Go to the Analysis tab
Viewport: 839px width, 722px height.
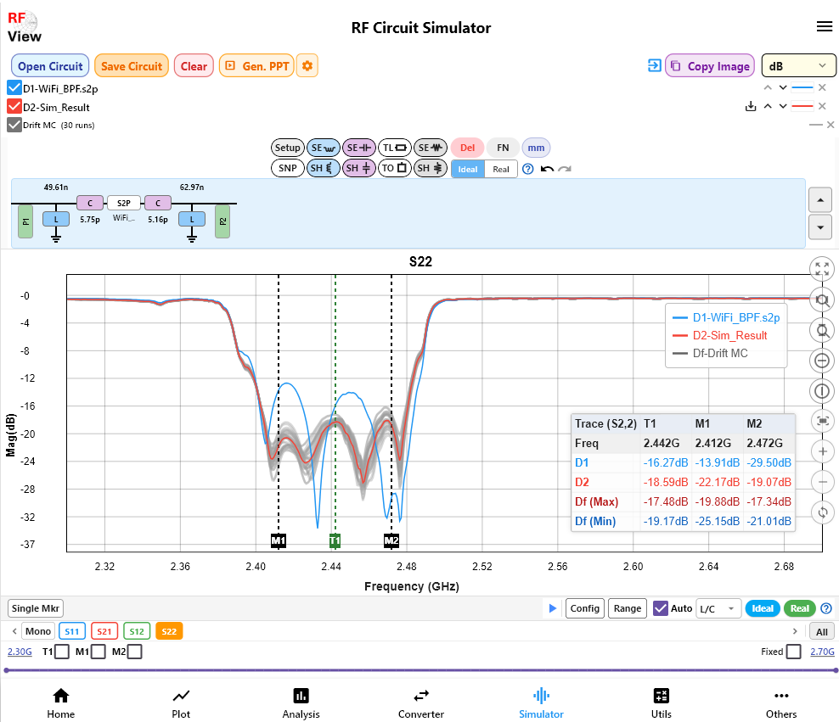click(x=301, y=702)
